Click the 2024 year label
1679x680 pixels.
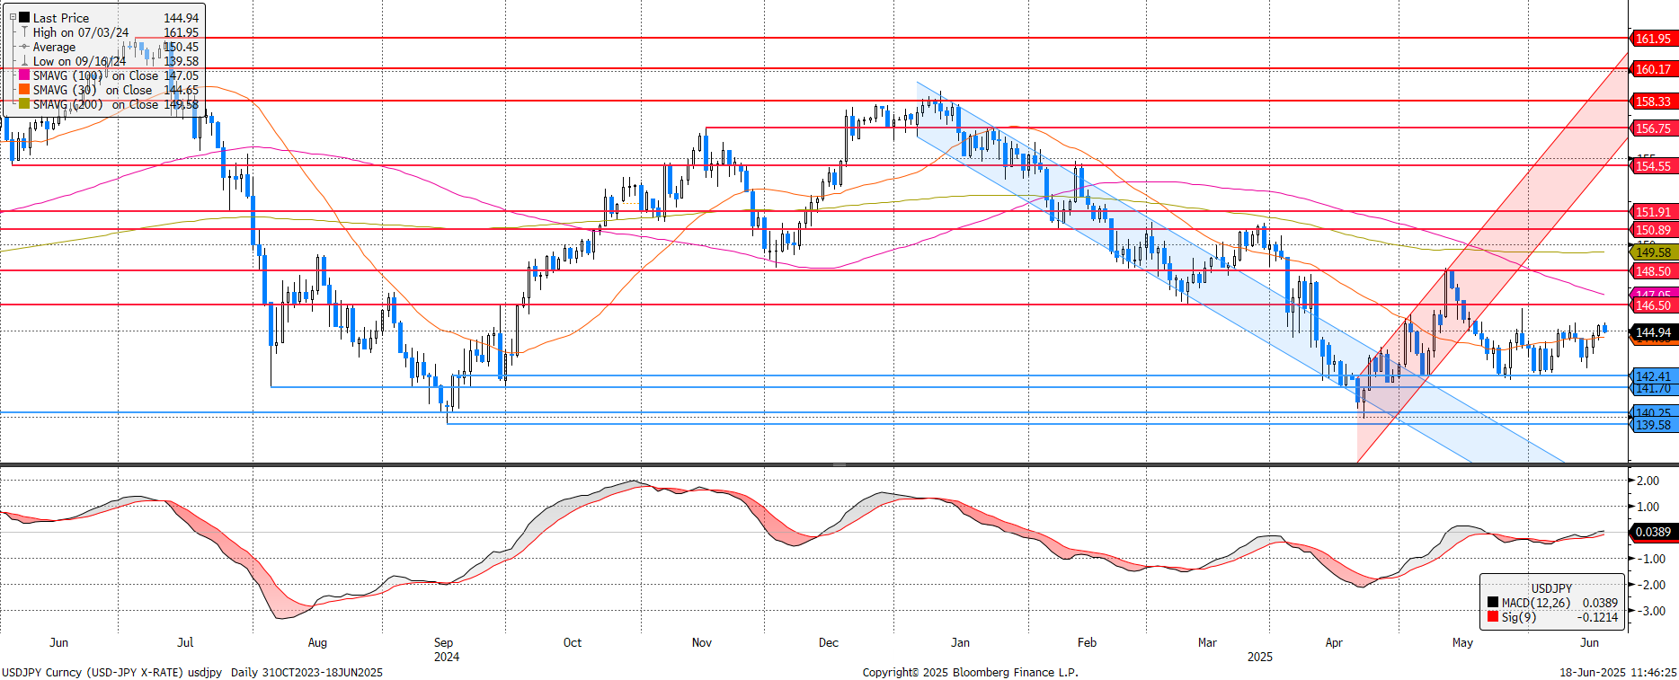447,657
